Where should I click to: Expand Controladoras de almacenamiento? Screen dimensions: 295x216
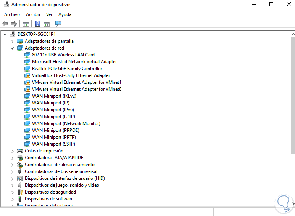tap(13, 165)
